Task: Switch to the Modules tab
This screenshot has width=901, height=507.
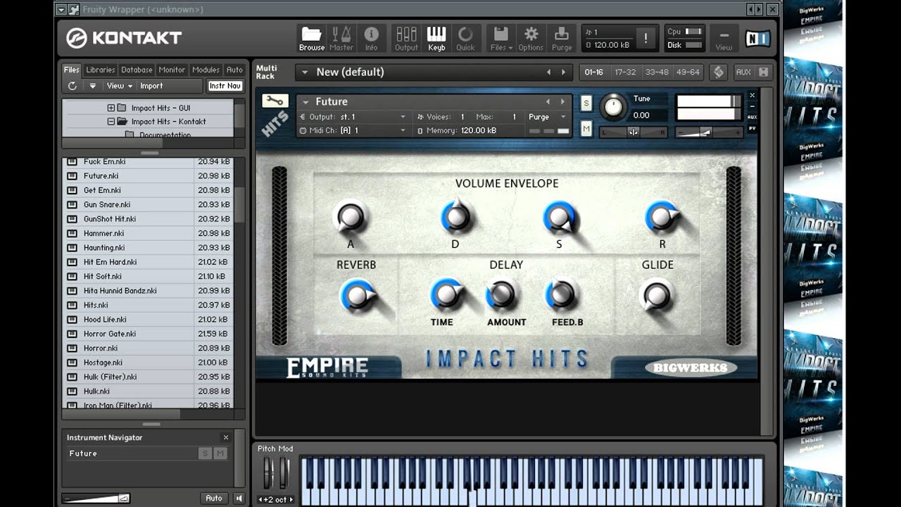Action: [206, 70]
